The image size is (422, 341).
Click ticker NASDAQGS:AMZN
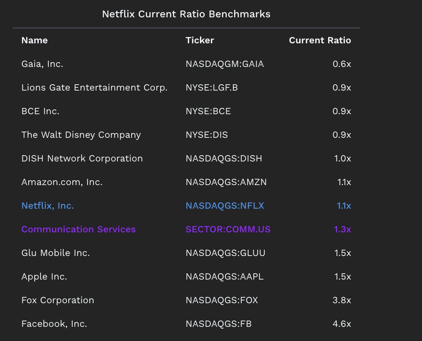point(226,182)
